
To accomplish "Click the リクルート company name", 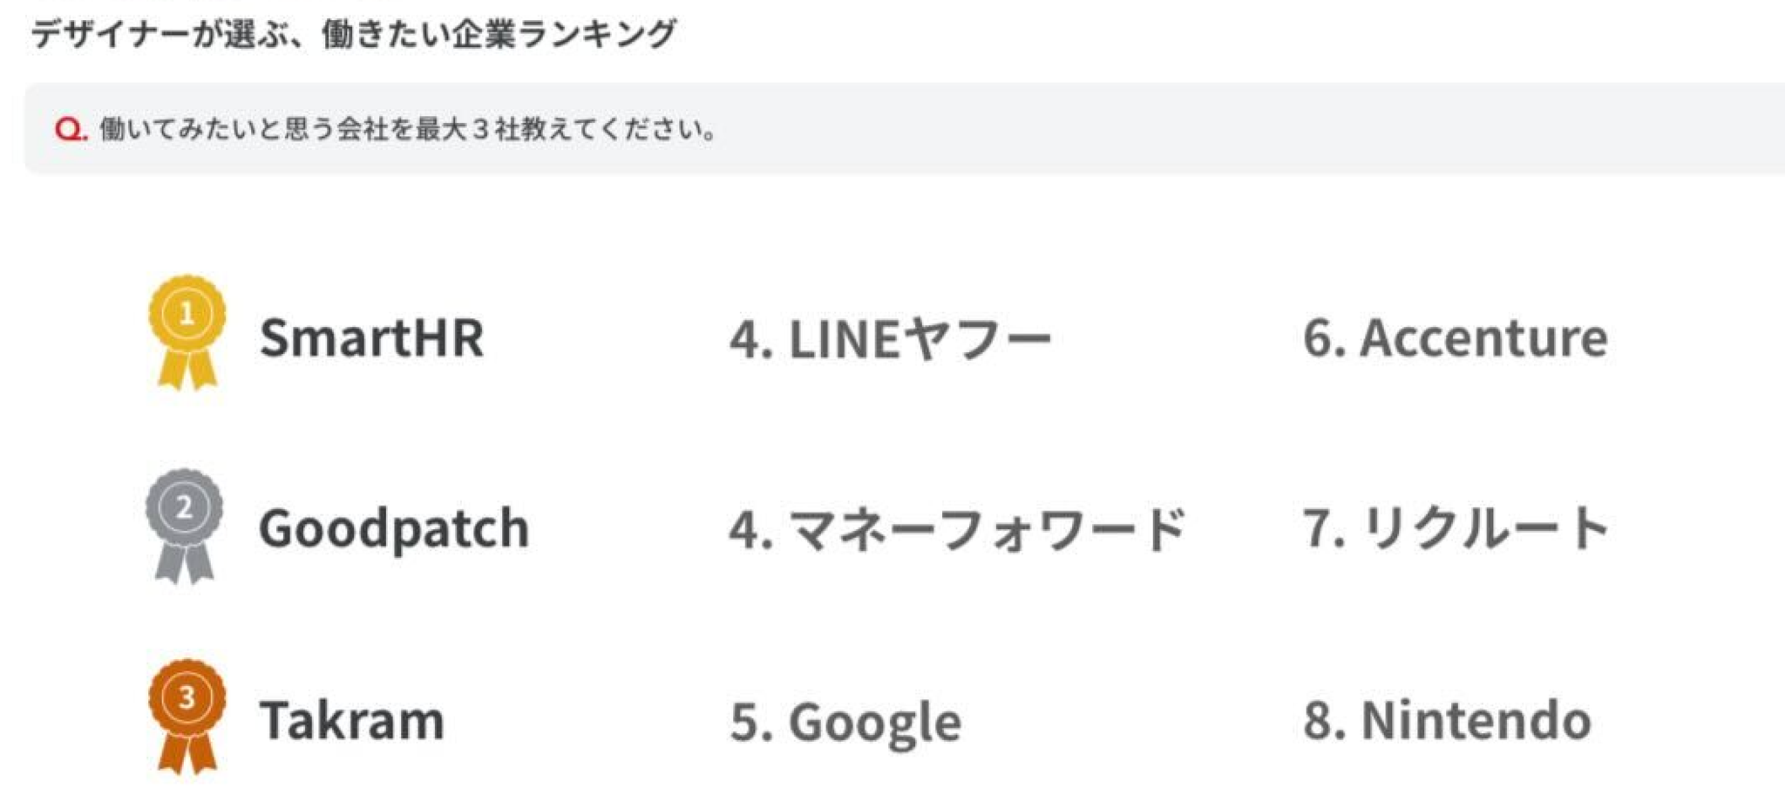I will [1485, 528].
